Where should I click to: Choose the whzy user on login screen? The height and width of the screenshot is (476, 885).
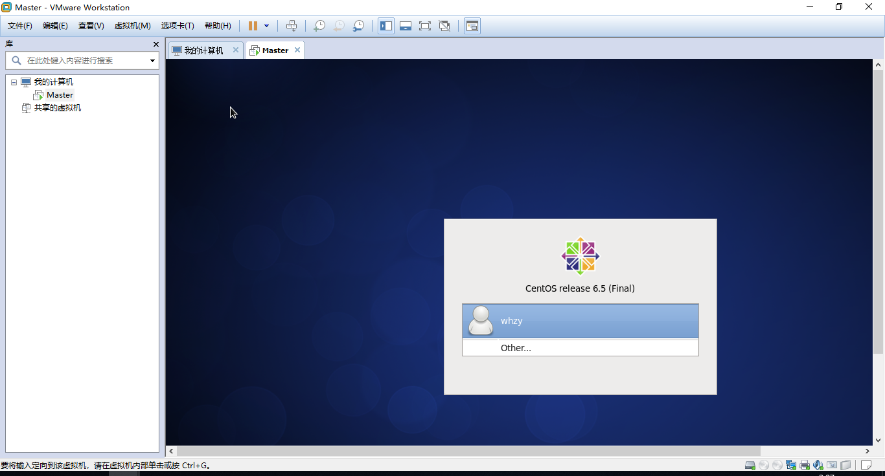pos(580,321)
